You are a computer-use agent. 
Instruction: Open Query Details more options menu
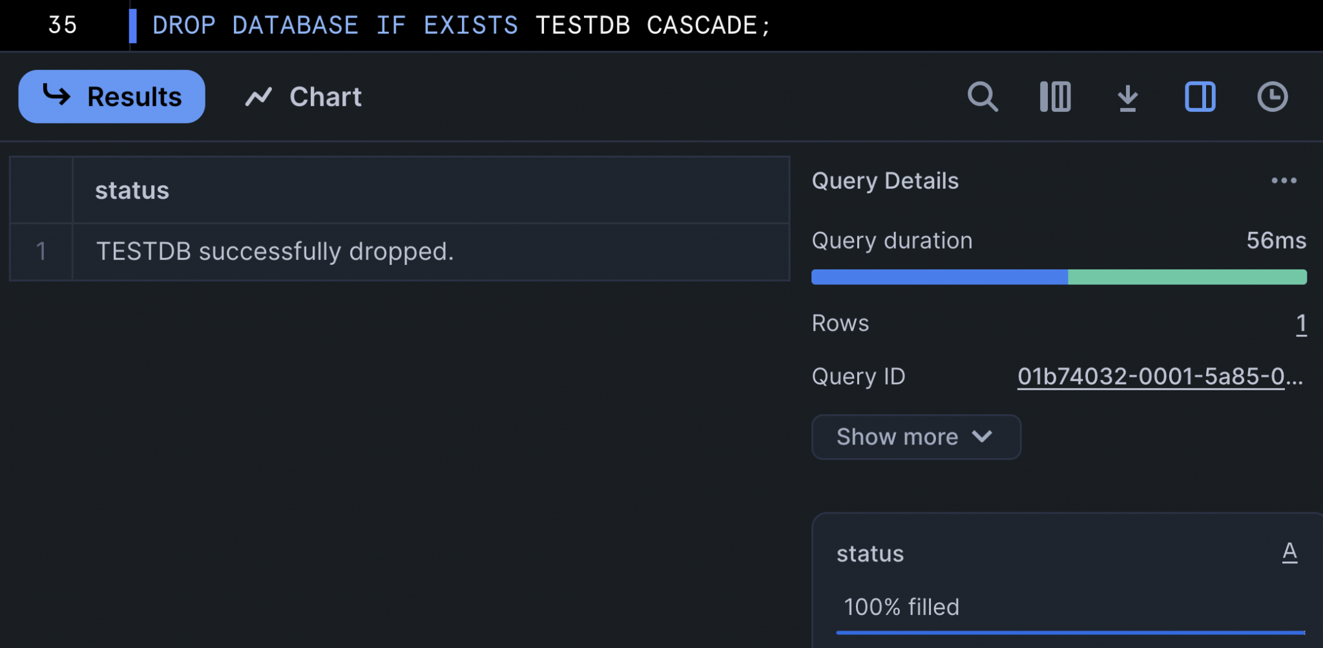tap(1284, 181)
